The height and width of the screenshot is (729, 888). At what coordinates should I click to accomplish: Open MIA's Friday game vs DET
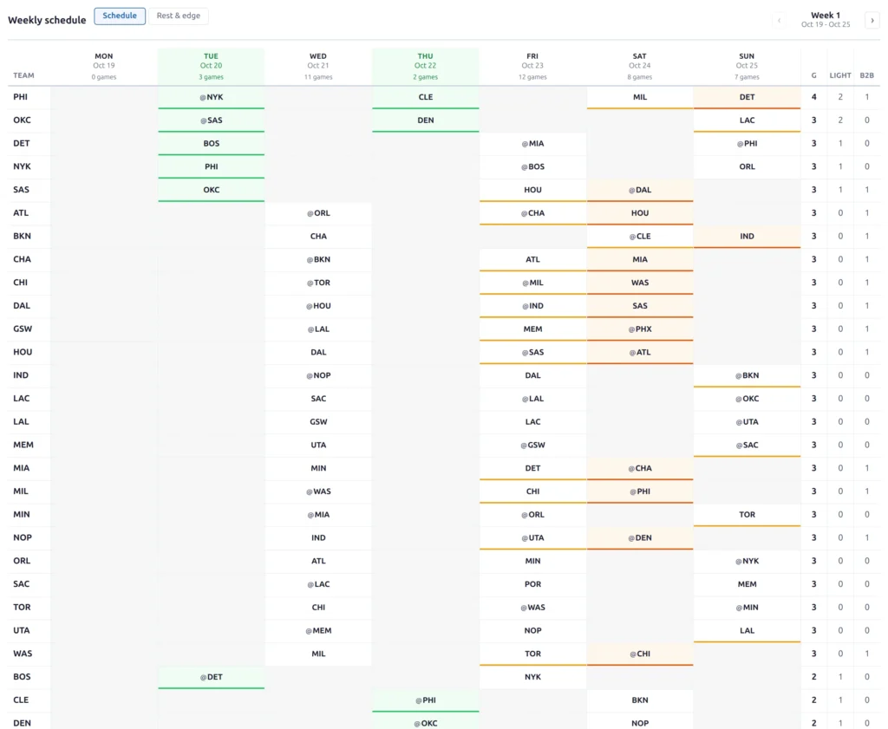[532, 469]
